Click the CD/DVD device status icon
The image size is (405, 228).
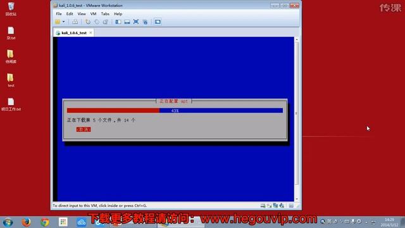pos(269,205)
